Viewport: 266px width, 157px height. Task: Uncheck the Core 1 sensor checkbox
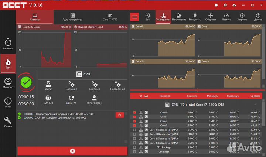click(x=134, y=117)
